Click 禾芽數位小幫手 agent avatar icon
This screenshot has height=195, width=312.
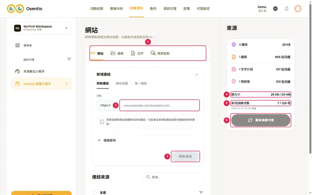click(x=17, y=71)
